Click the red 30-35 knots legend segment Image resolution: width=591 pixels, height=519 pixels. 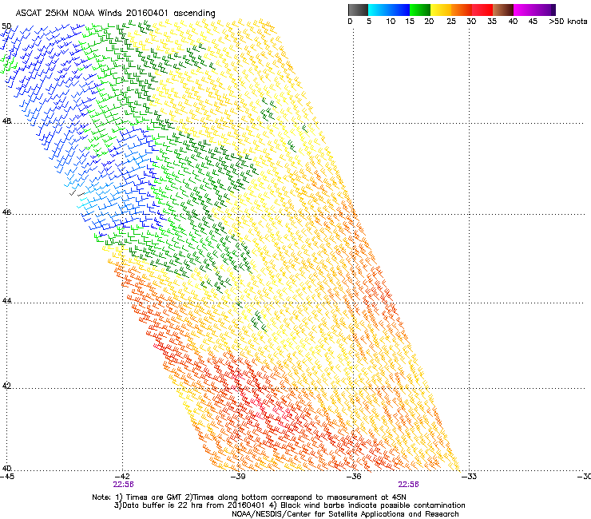tap(482, 10)
